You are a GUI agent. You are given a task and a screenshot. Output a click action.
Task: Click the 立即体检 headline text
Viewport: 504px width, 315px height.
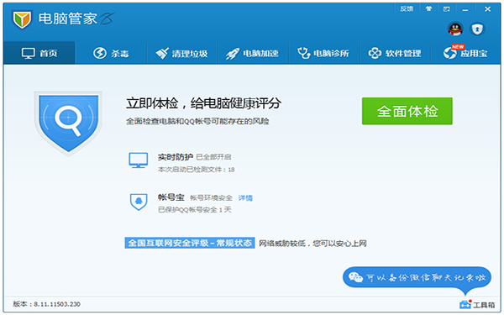(x=203, y=103)
